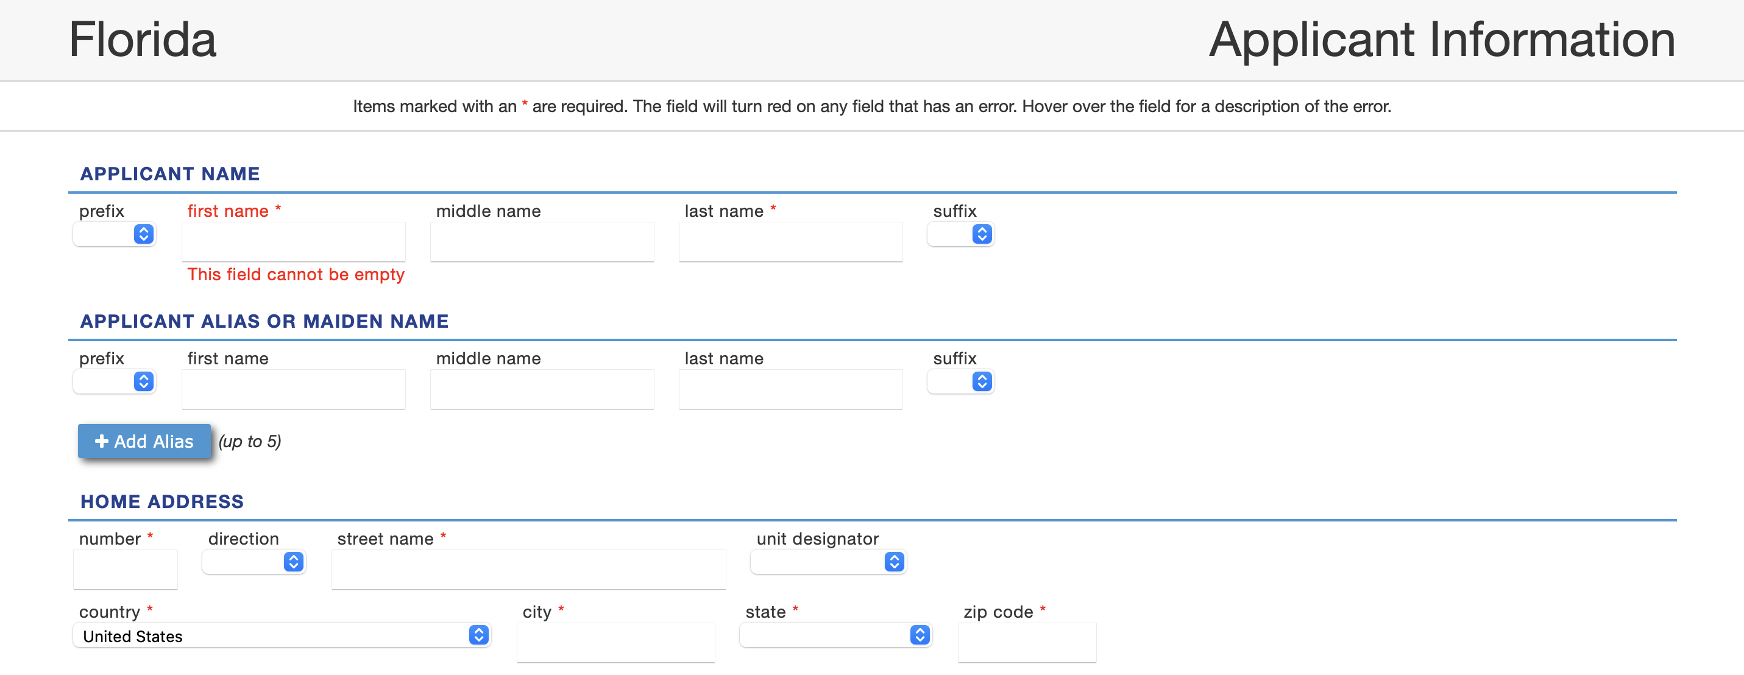Click the 'APPLICANT ALIAS OR MAIDEN NAME' heading
This screenshot has height=675, width=1744.
click(x=264, y=322)
